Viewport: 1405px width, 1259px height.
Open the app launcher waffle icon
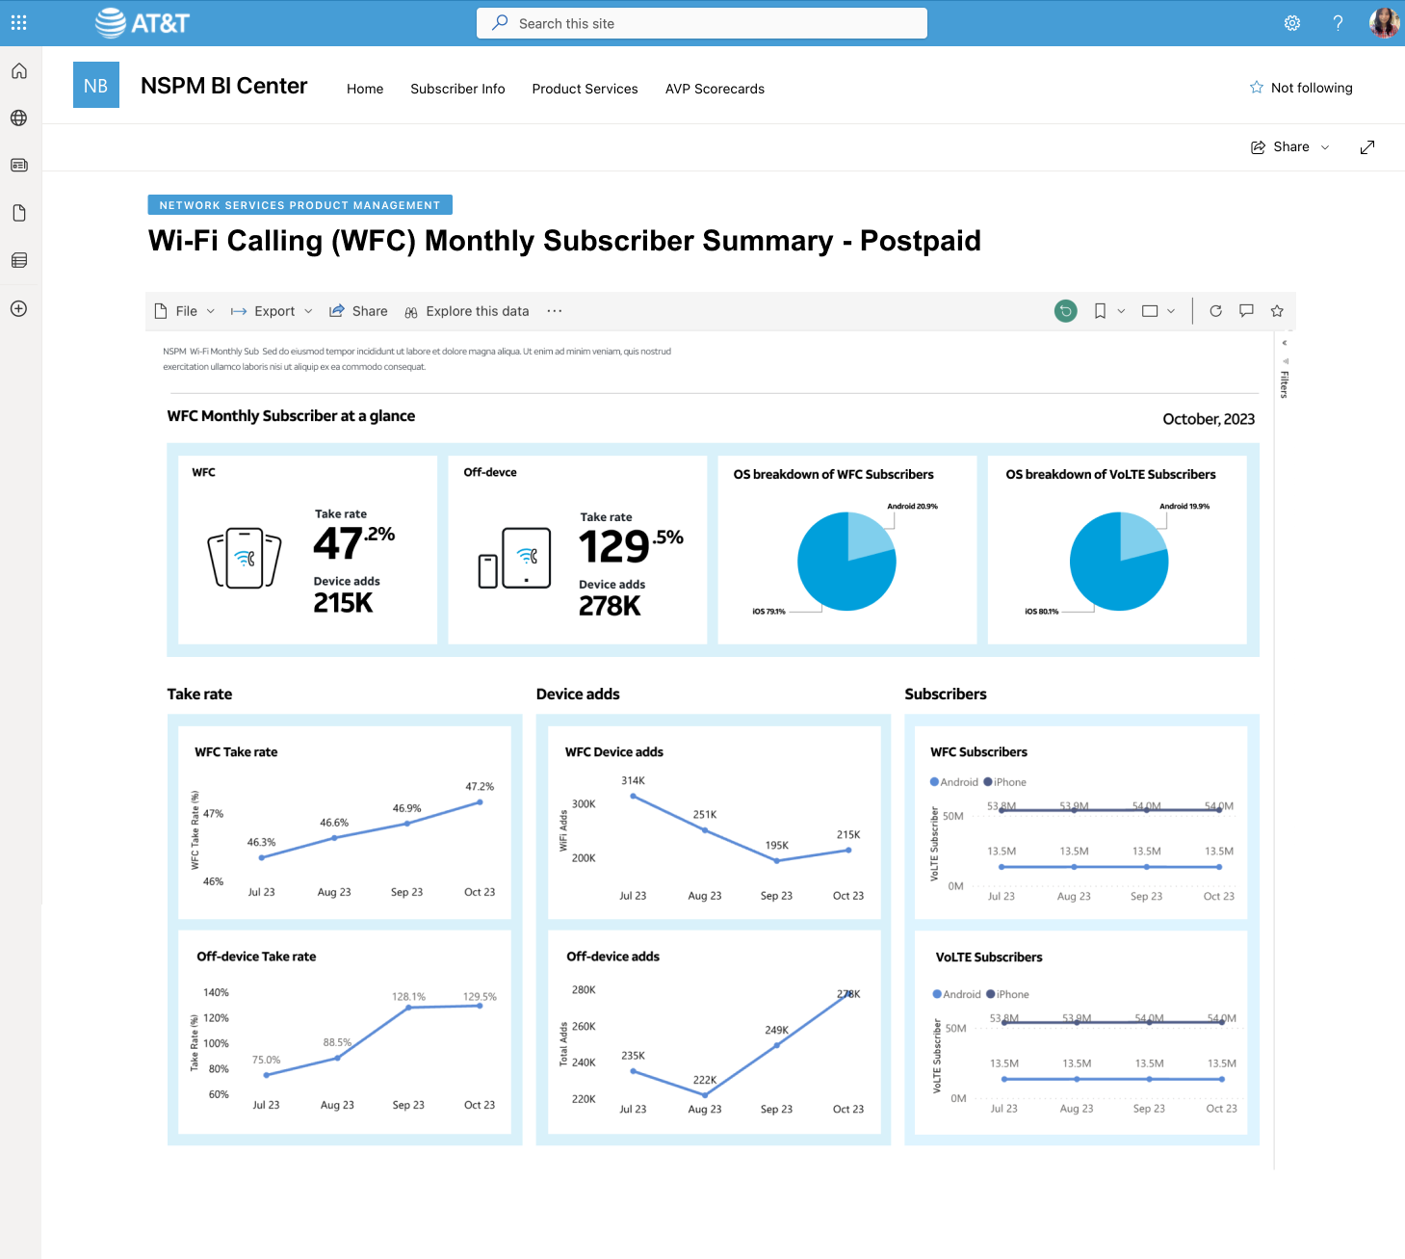tap(19, 22)
